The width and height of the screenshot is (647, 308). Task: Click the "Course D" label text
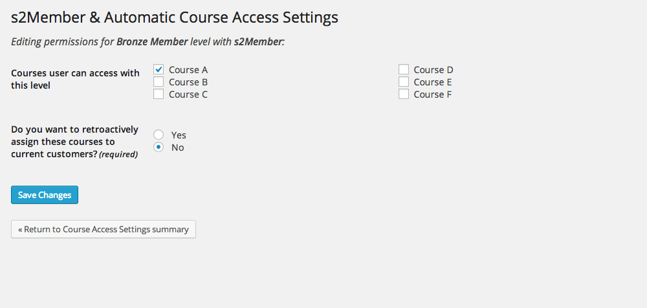click(433, 70)
